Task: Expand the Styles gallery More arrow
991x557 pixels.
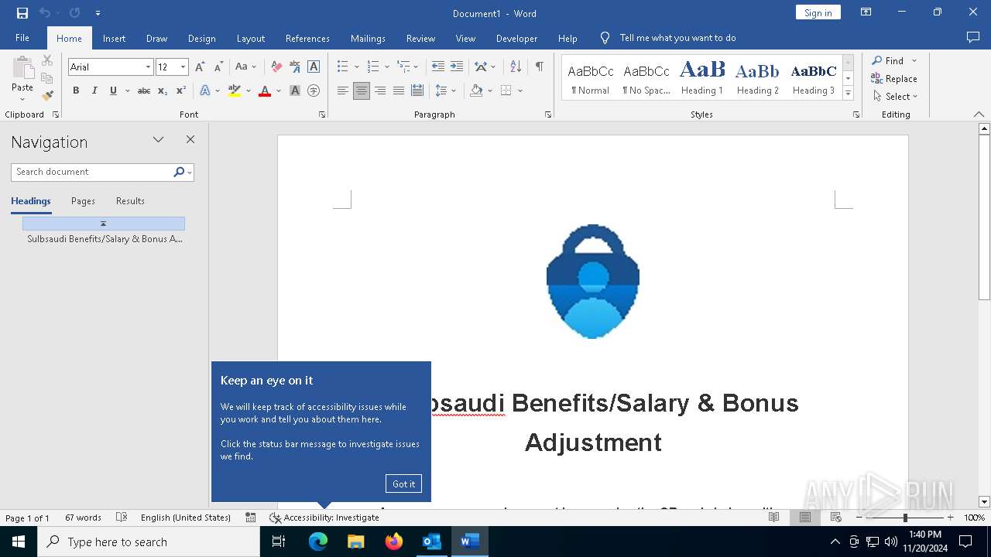Action: tap(848, 94)
